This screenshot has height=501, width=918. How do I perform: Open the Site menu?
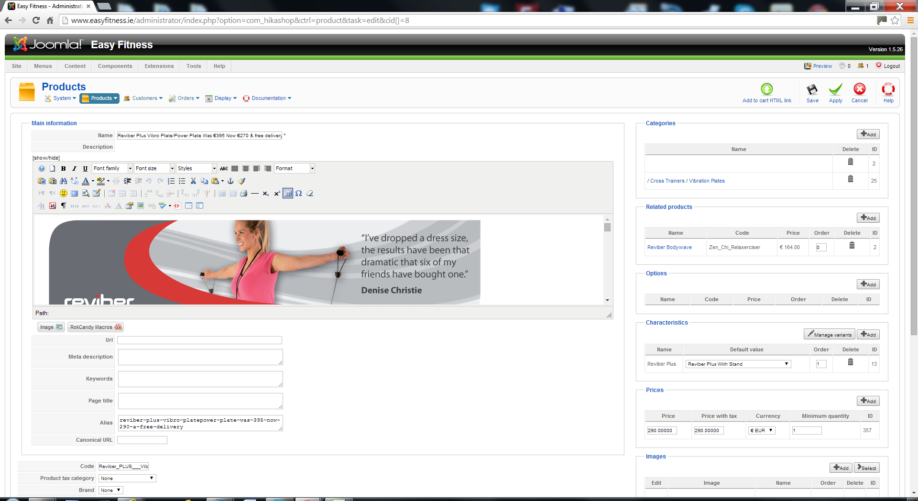pyautogui.click(x=17, y=66)
